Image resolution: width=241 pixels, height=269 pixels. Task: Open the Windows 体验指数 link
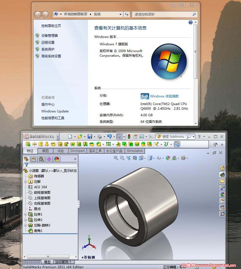point(164,96)
